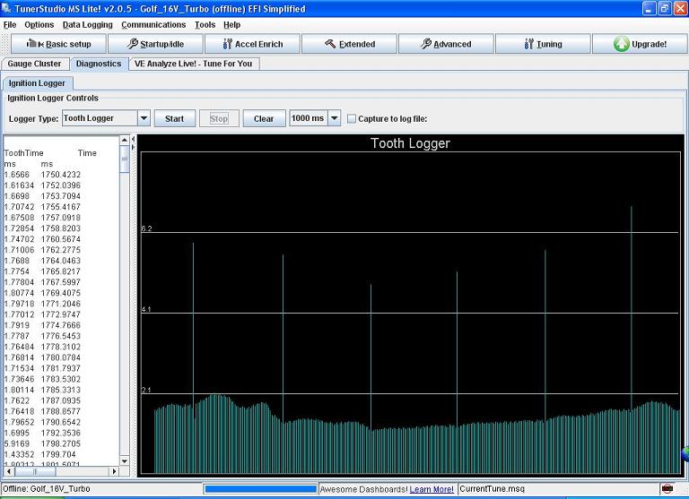The width and height of the screenshot is (689, 499).
Task: Expand the Logger Type dropdown
Action: [144, 118]
